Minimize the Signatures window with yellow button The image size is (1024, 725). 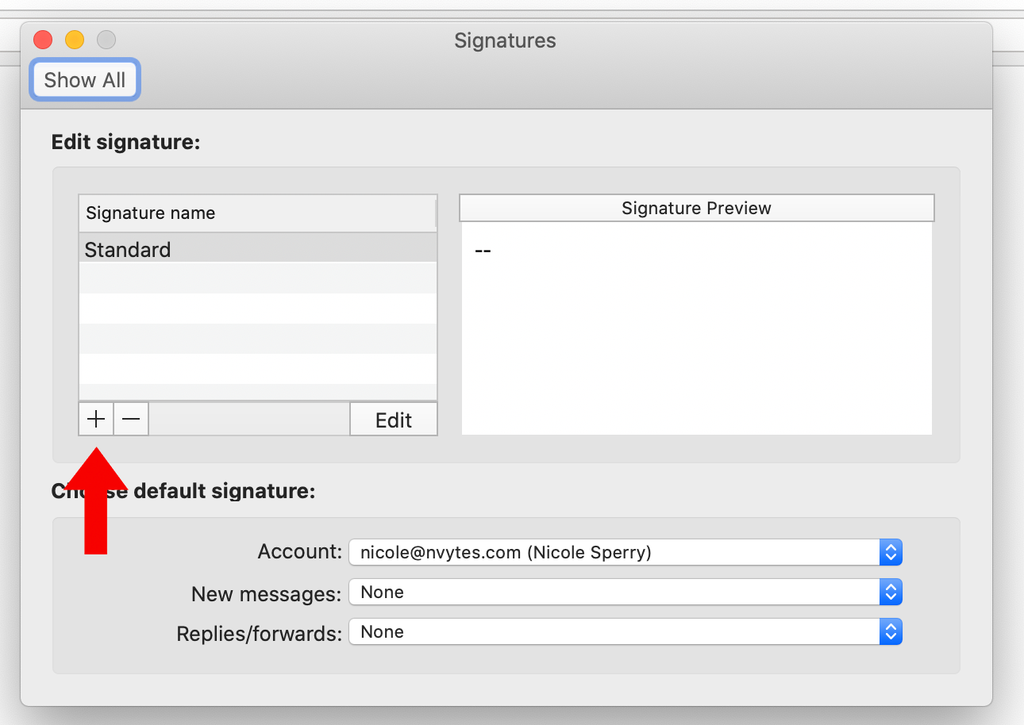pos(75,40)
